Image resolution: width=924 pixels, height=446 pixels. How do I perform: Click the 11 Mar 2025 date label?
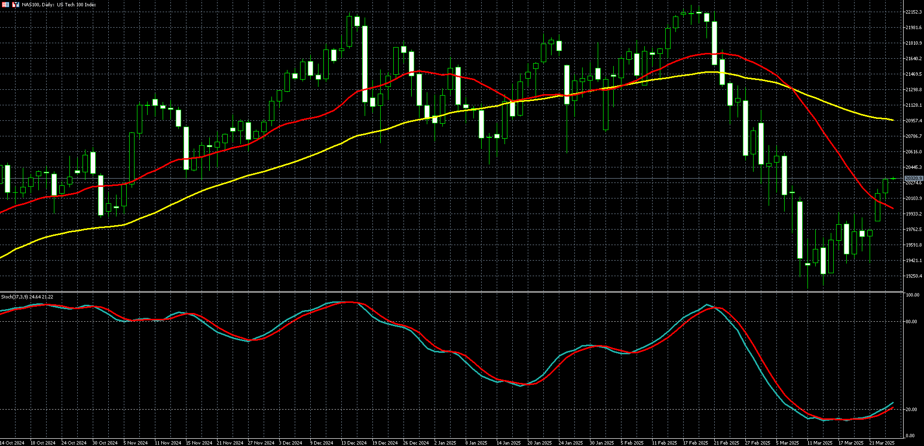(x=820, y=443)
